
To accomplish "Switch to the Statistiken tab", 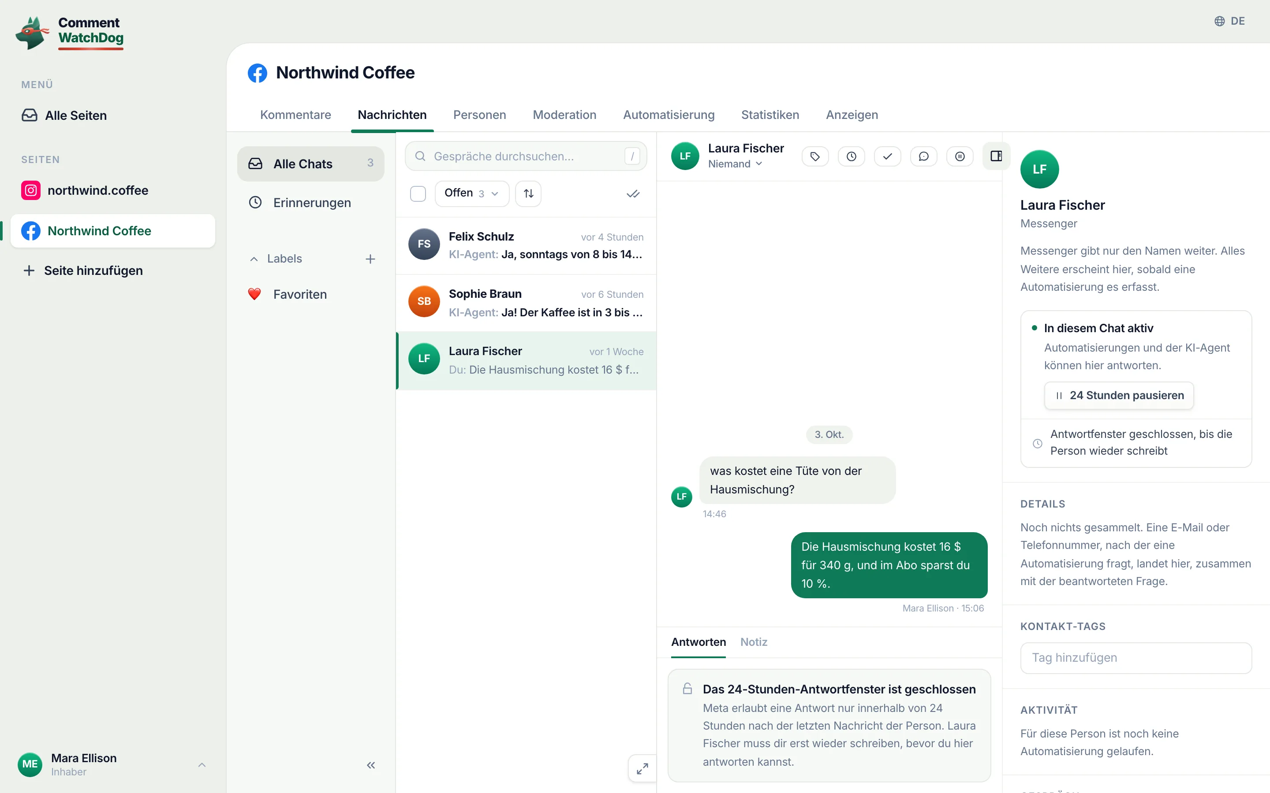I will pyautogui.click(x=770, y=115).
